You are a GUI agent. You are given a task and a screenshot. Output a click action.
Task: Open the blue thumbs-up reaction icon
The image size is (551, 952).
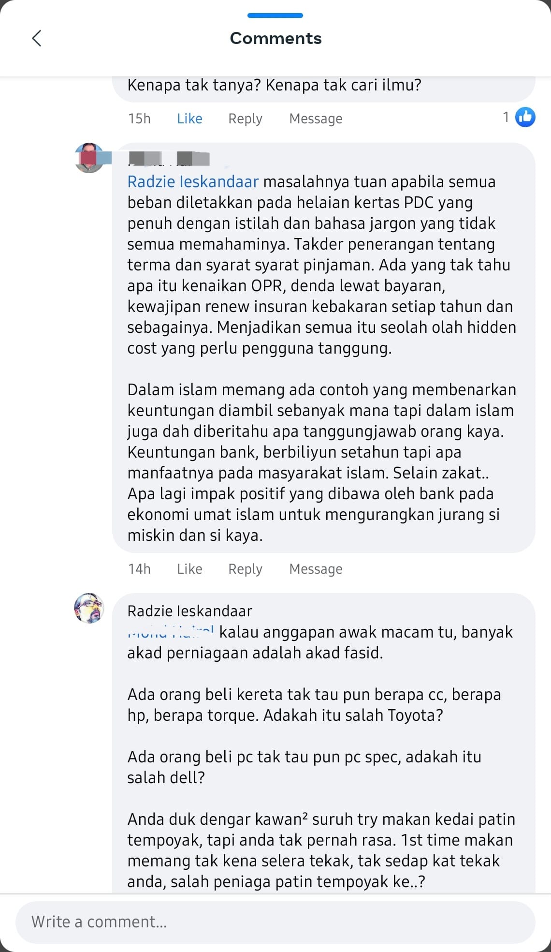click(x=525, y=117)
